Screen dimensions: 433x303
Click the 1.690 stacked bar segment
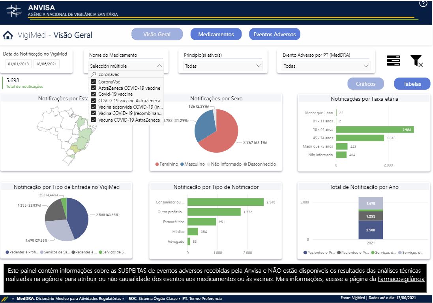(371, 203)
